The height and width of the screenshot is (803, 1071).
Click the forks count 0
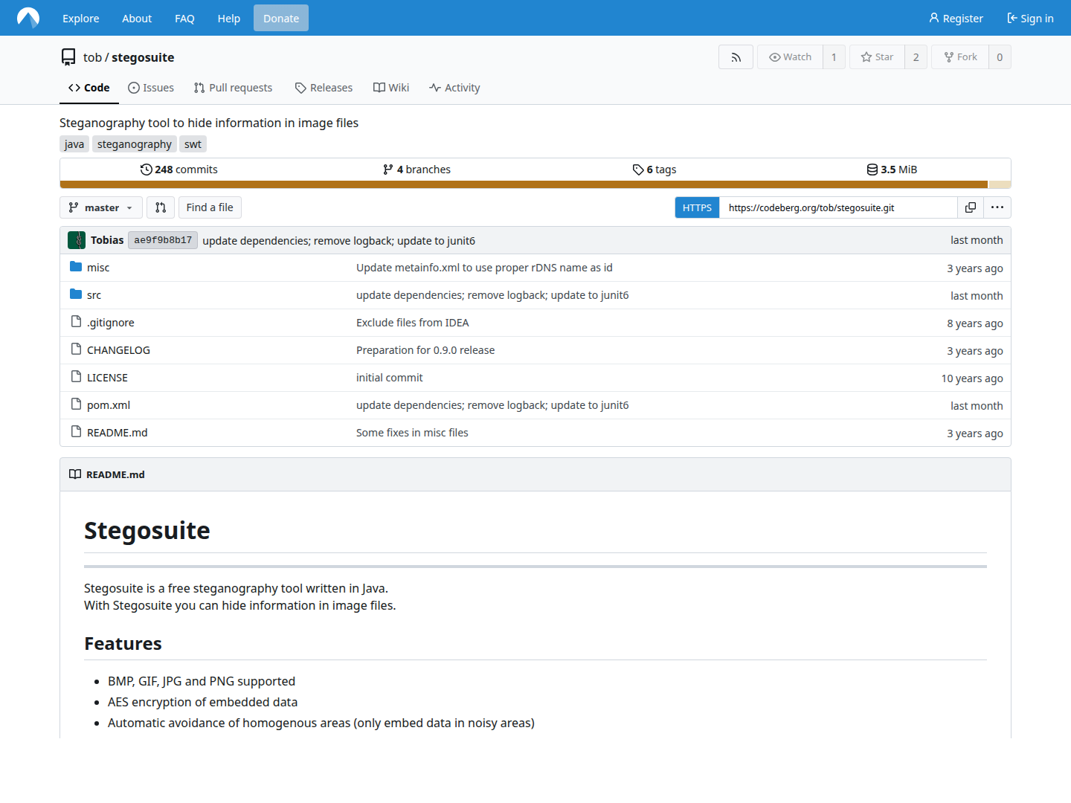pos(1000,57)
